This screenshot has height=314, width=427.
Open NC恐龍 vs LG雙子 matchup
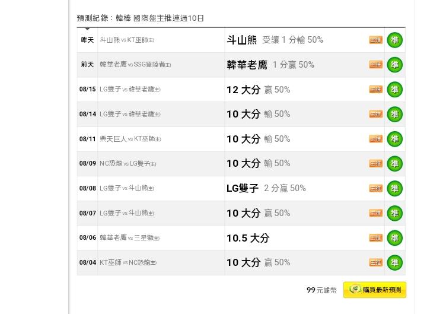[x=128, y=164]
